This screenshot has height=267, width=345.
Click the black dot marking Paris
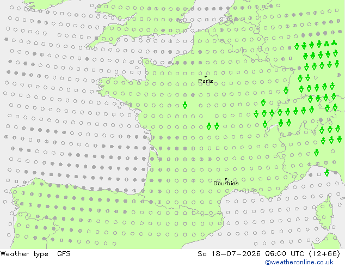tap(206, 76)
